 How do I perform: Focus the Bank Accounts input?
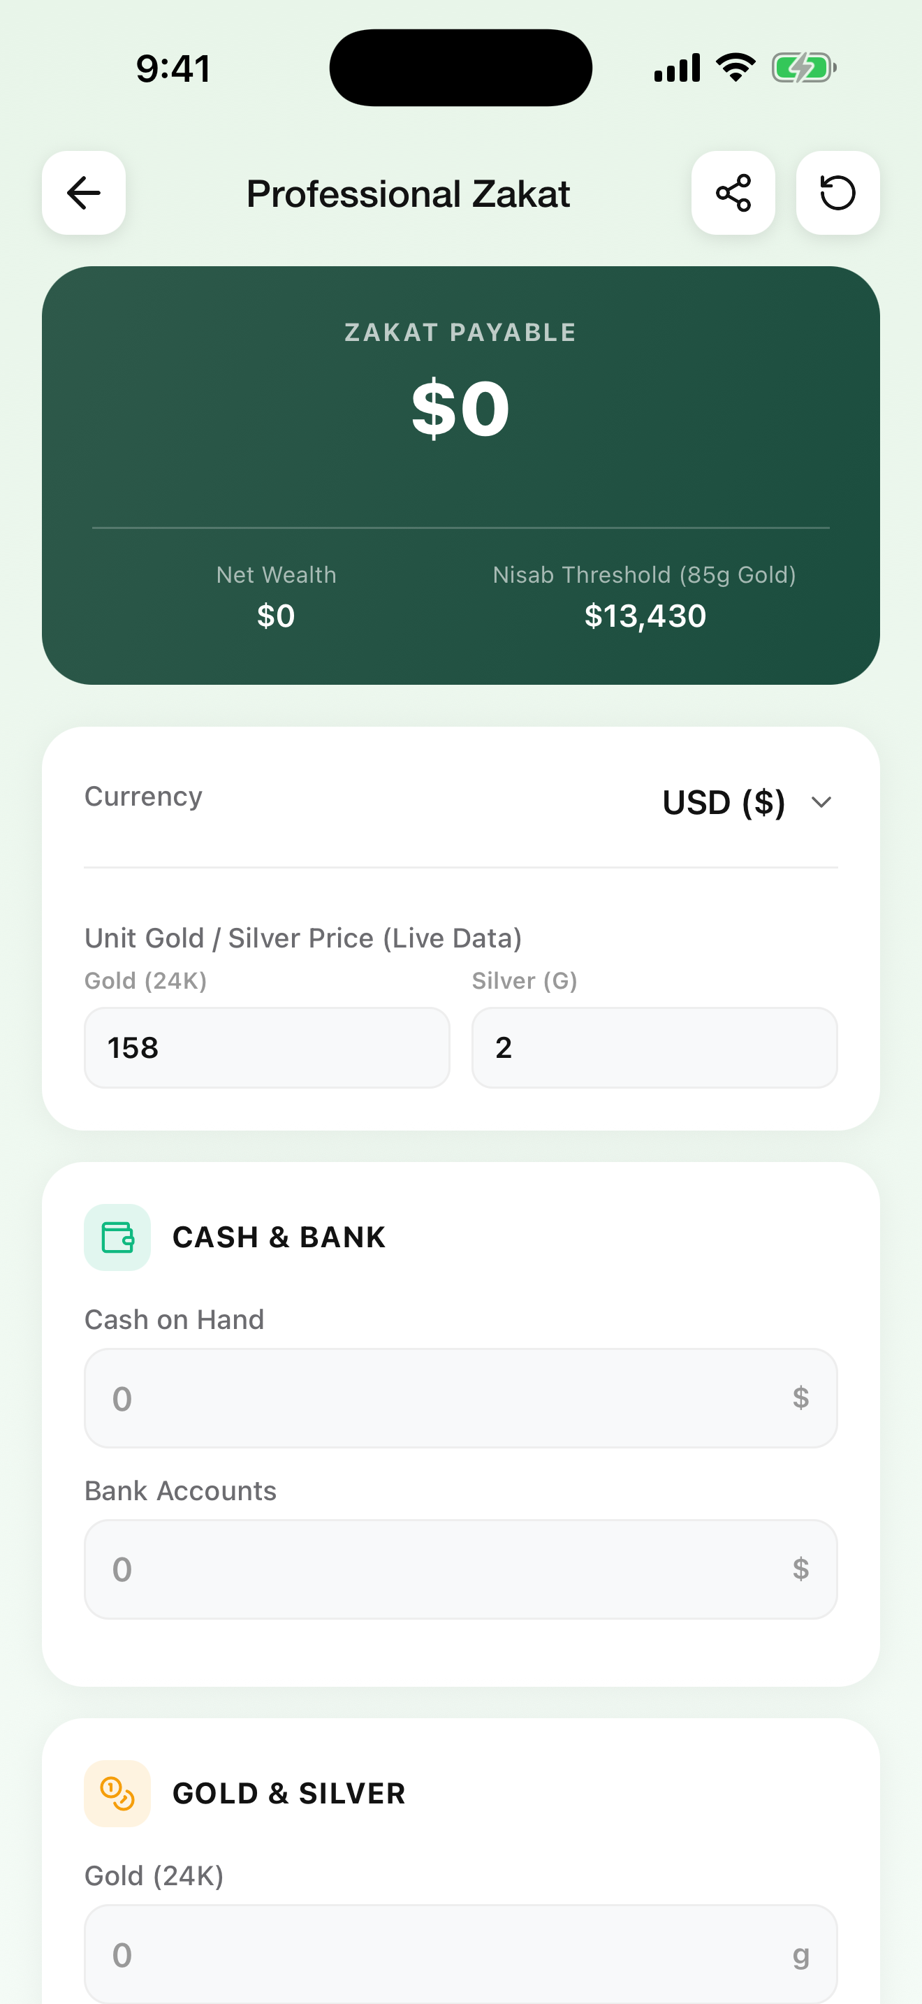click(x=461, y=1569)
